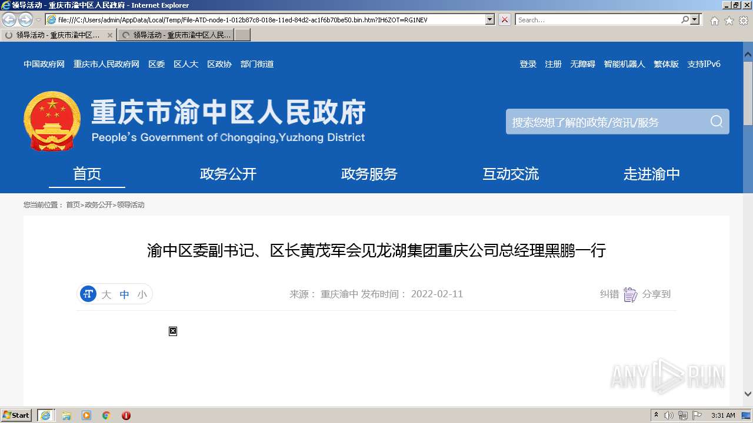753x423 pixels.
Task: Switch to 繁体版 traditional version
Action: click(x=666, y=64)
